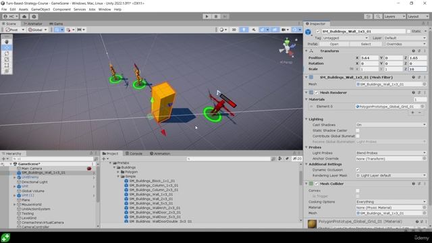
Task: Open the undo history icon
Action: coord(369,16)
